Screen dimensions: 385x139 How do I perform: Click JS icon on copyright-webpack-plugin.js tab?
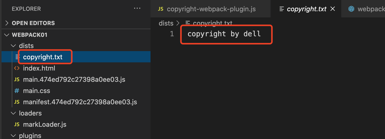click(x=161, y=9)
